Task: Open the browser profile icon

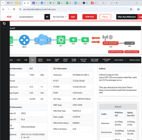Action: pos(138,9)
